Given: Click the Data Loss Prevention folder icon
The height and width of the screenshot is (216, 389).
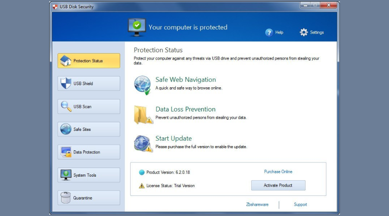Looking at the screenshot, I should pos(143,114).
